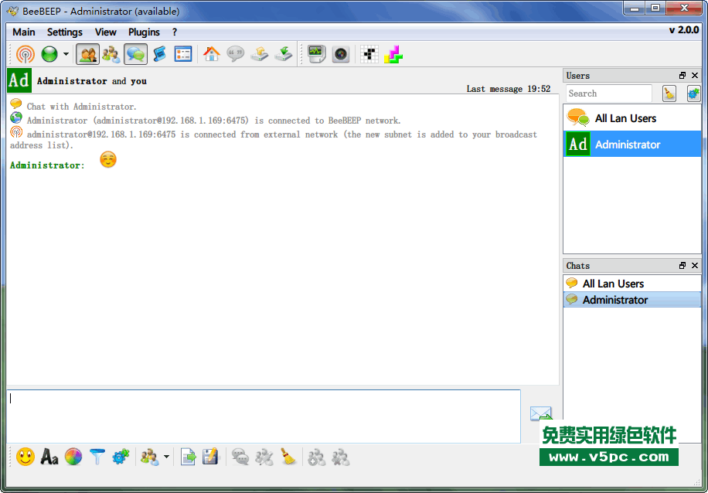708x493 pixels.
Task: Focus the Search field in Users panel
Action: [x=608, y=93]
